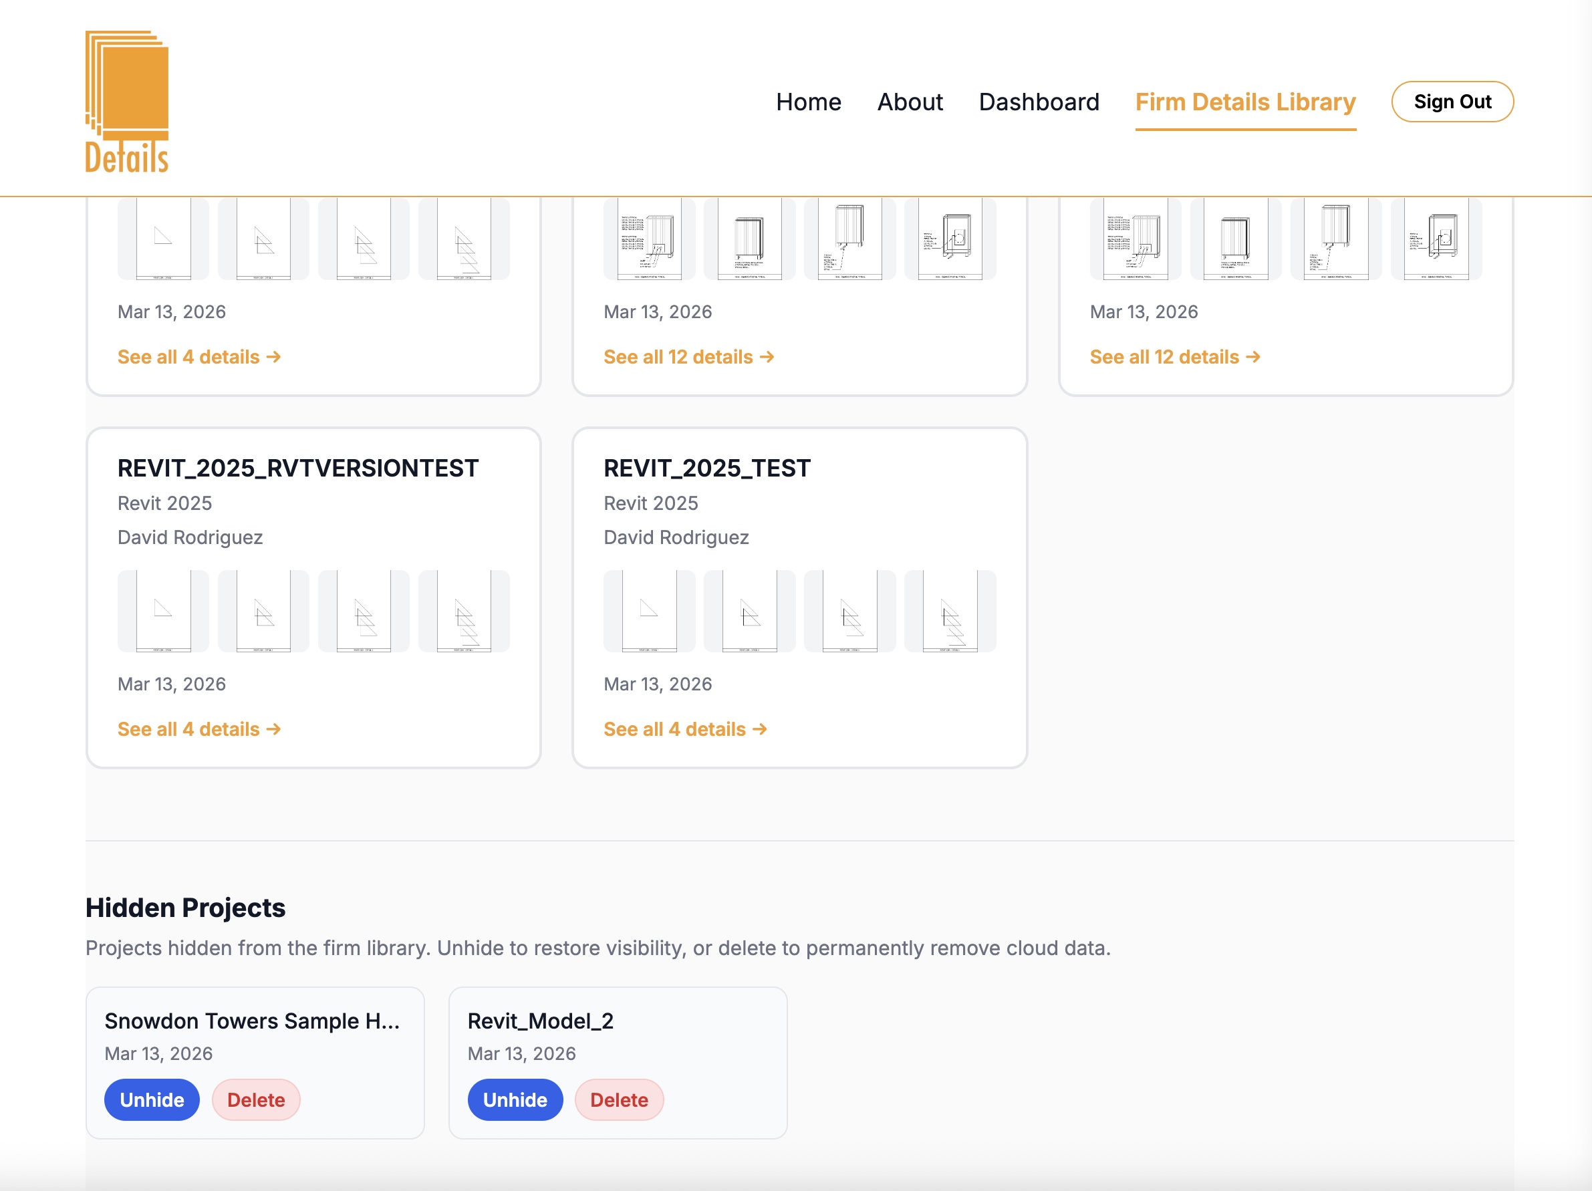Sign out of the account
This screenshot has width=1592, height=1191.
(x=1452, y=102)
